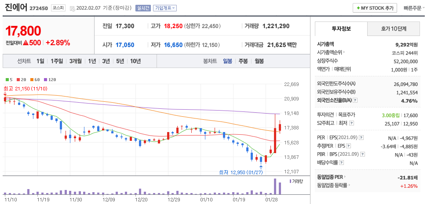This screenshot has width=427, height=204.
Task: Click the 거래량 value 1,221,290
Action: [276, 26]
